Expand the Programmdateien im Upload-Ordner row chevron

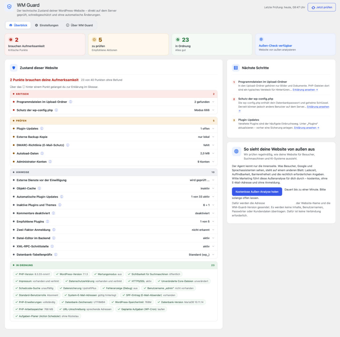pyautogui.click(x=213, y=102)
